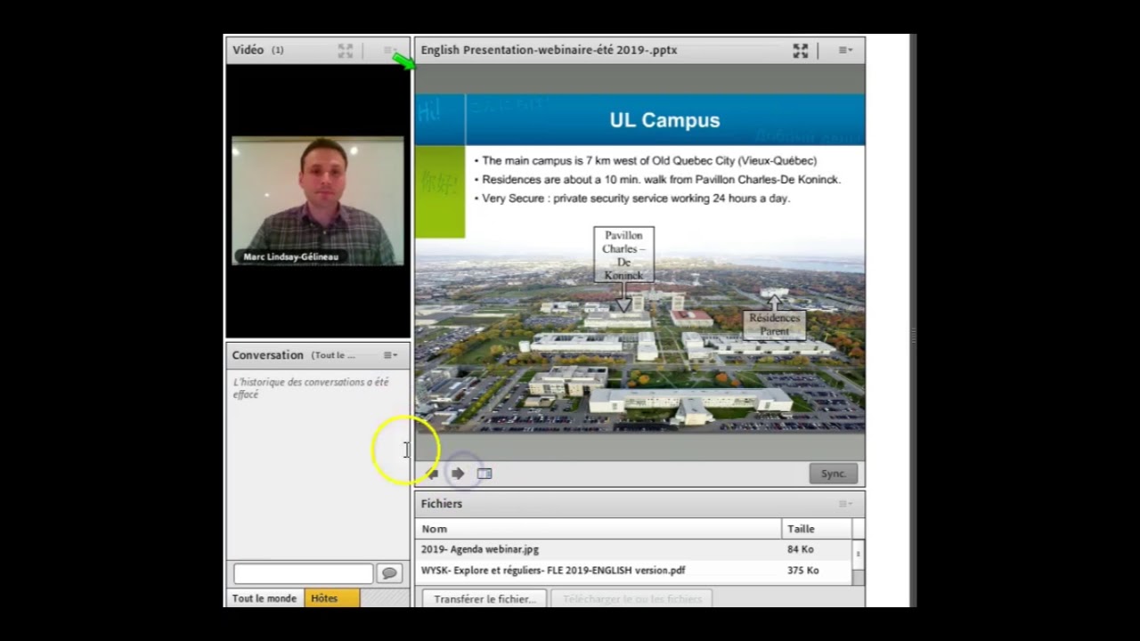1140x641 pixels.
Task: Click the Sync. button
Action: point(834,474)
